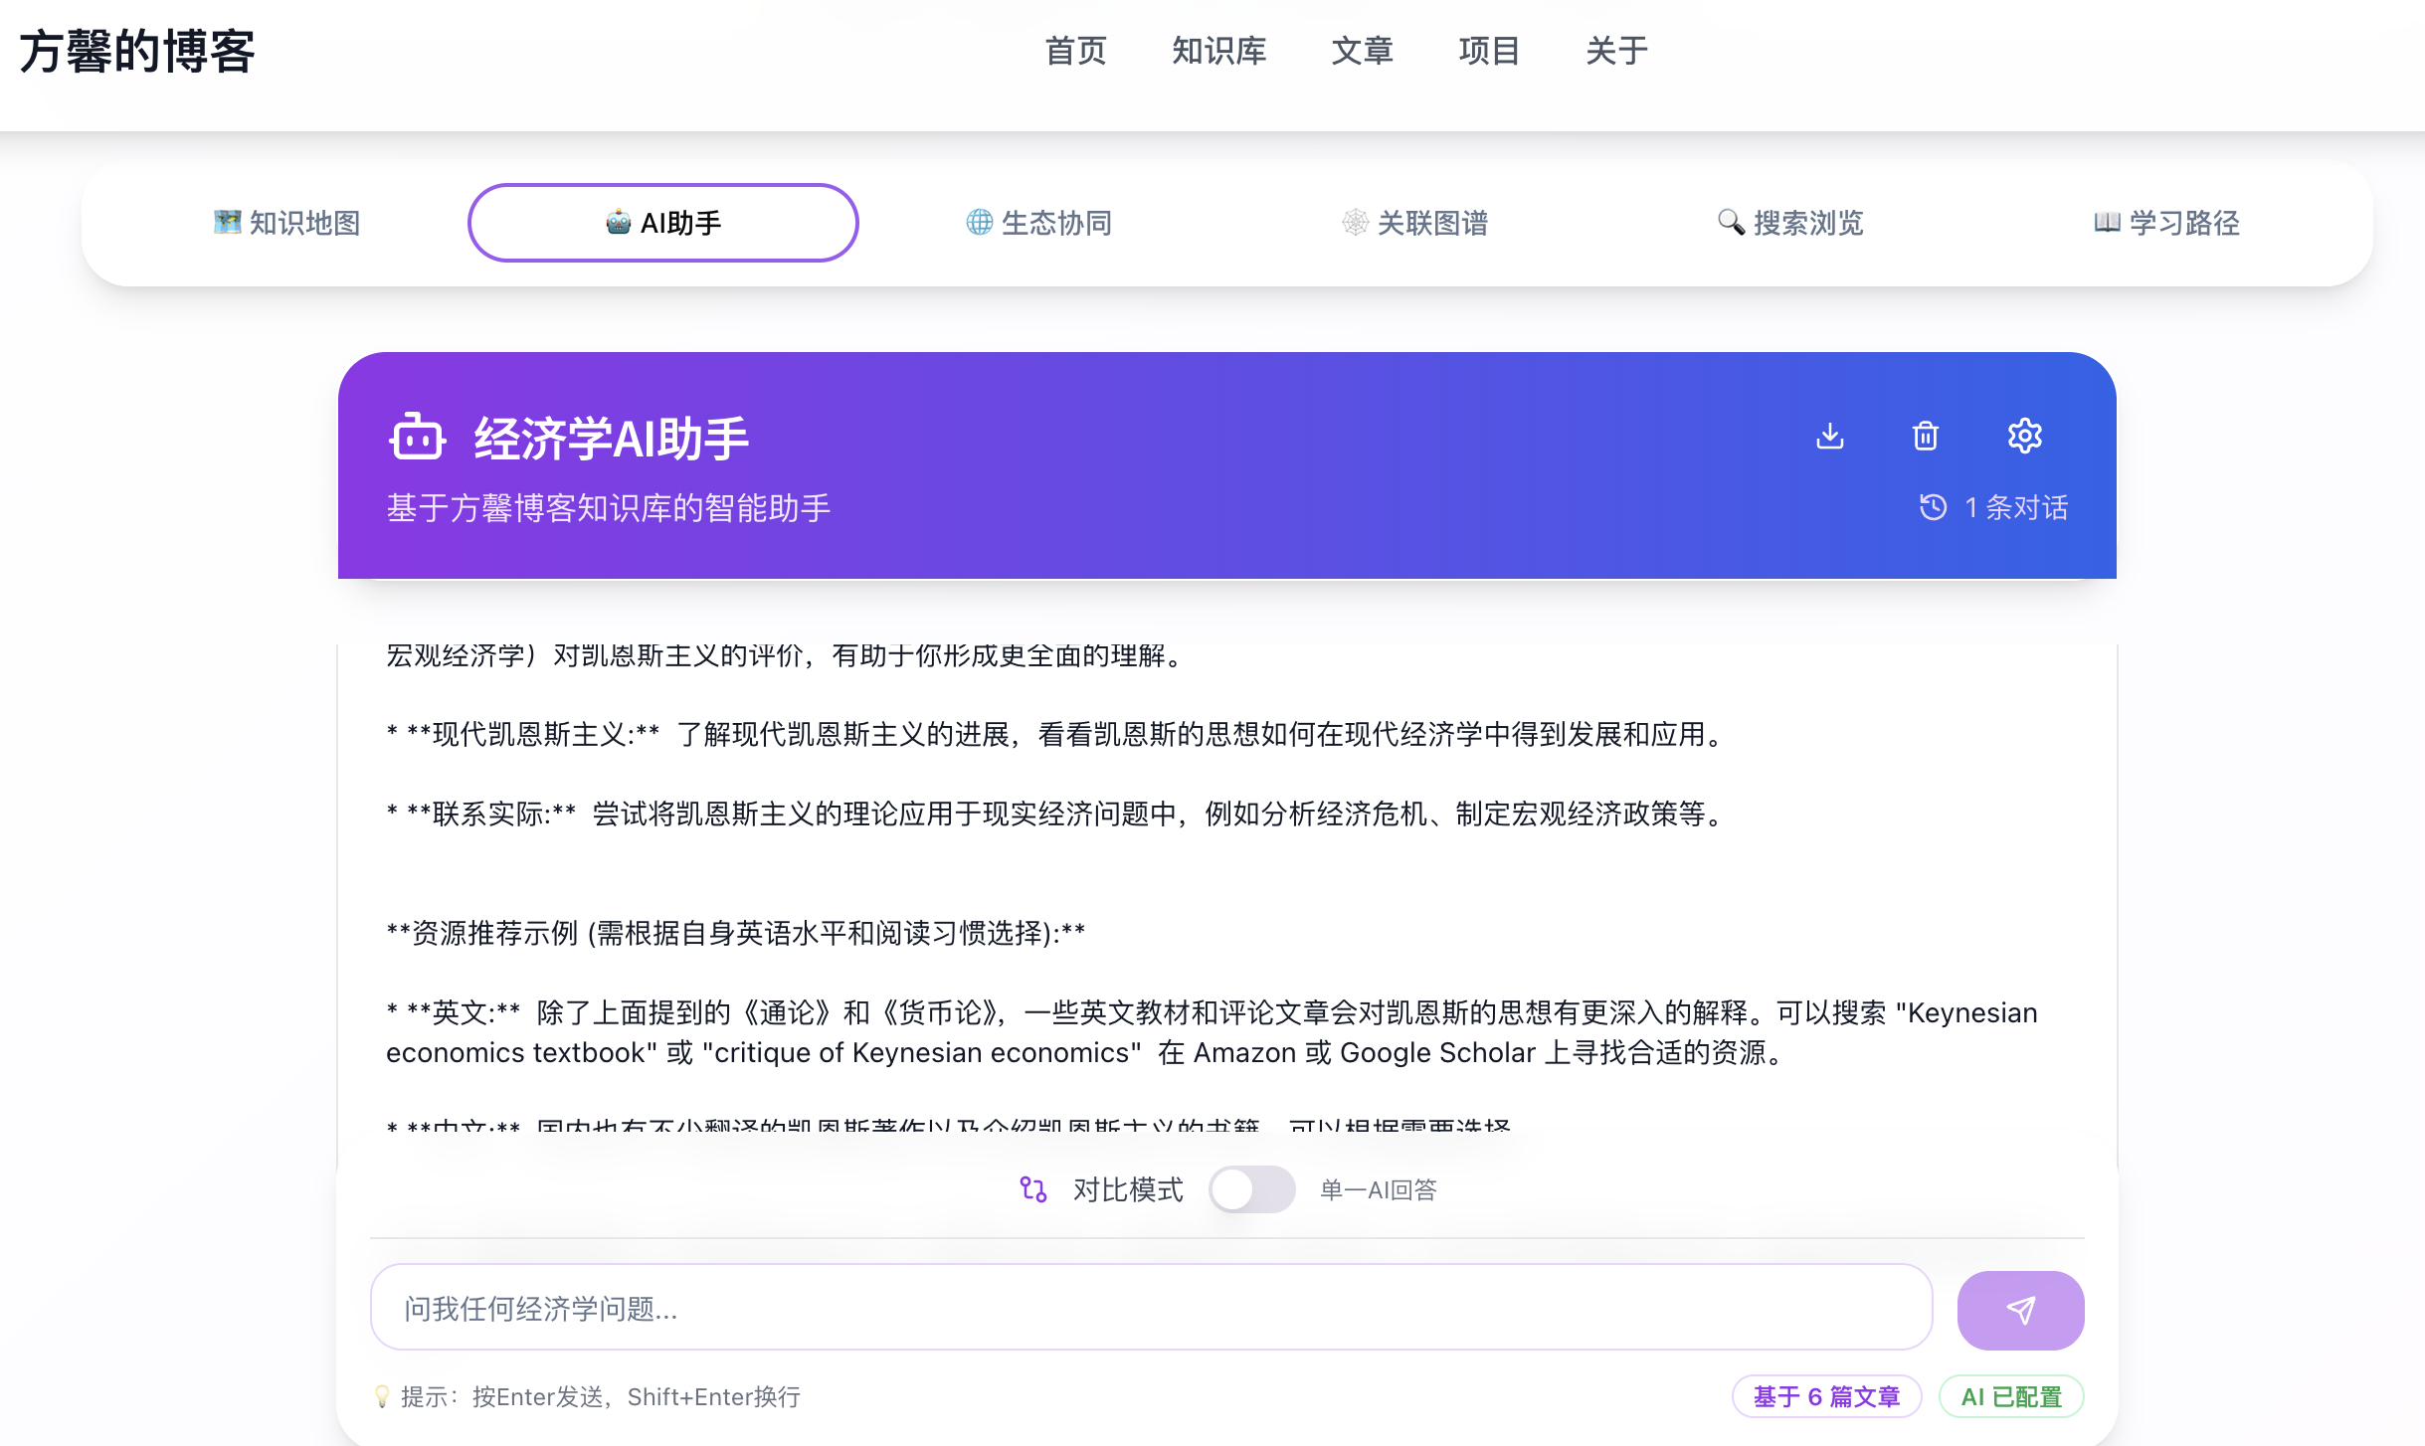Screen dimensions: 2425x1446
Task: Click the 基于 6 篇文章 badge
Action: pos(1826,1396)
